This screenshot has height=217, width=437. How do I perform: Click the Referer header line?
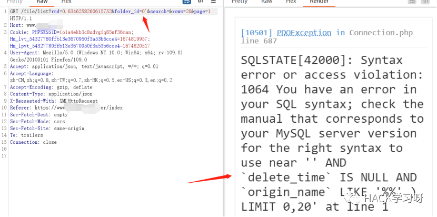click(66, 107)
